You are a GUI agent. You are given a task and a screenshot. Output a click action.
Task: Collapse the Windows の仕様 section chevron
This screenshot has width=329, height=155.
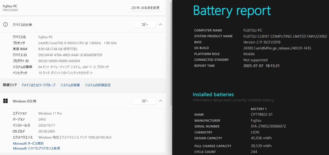tap(161, 101)
